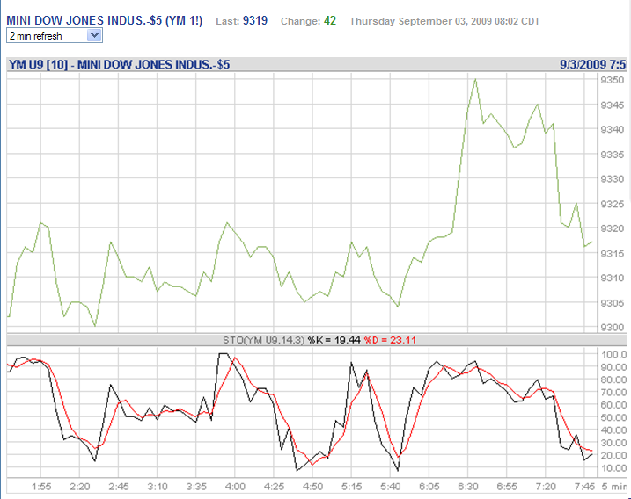Viewport: 631px width, 499px height.
Task: Click the 9340 price axis label
Action: (613, 129)
